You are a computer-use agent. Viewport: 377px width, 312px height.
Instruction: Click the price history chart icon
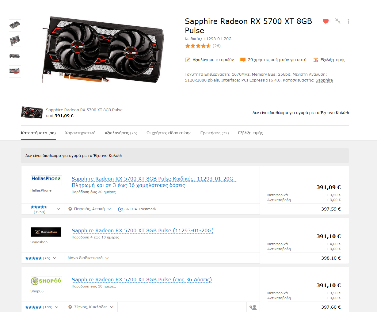point(316,60)
